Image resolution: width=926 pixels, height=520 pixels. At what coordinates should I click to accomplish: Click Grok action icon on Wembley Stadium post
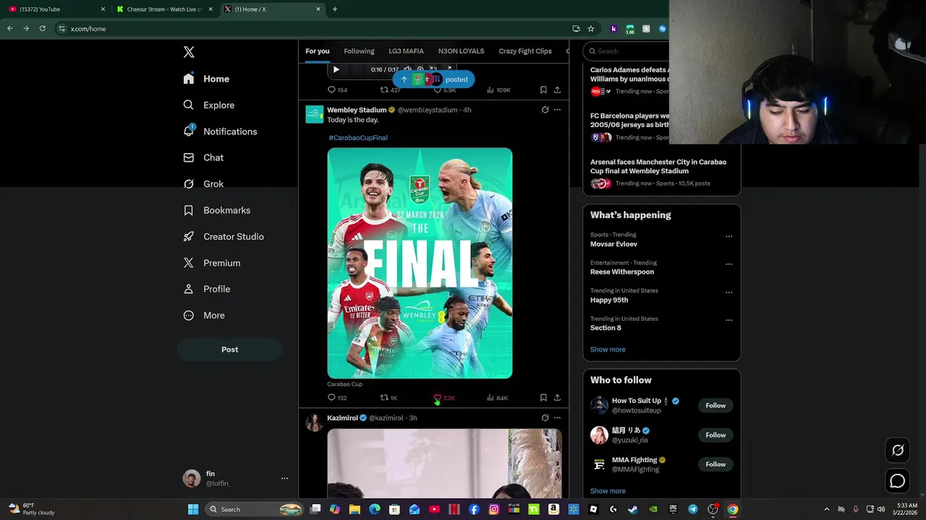click(545, 110)
